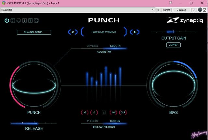Toggle the CLIPPER button
208x140 pixels.
point(174,45)
